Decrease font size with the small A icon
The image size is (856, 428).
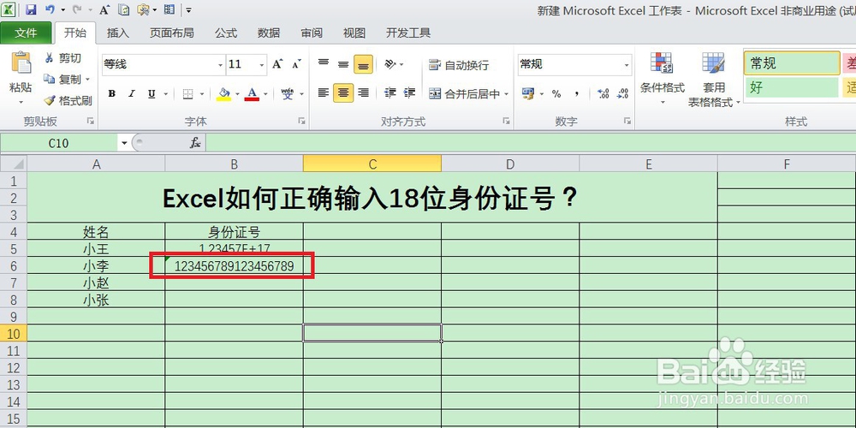click(x=296, y=64)
